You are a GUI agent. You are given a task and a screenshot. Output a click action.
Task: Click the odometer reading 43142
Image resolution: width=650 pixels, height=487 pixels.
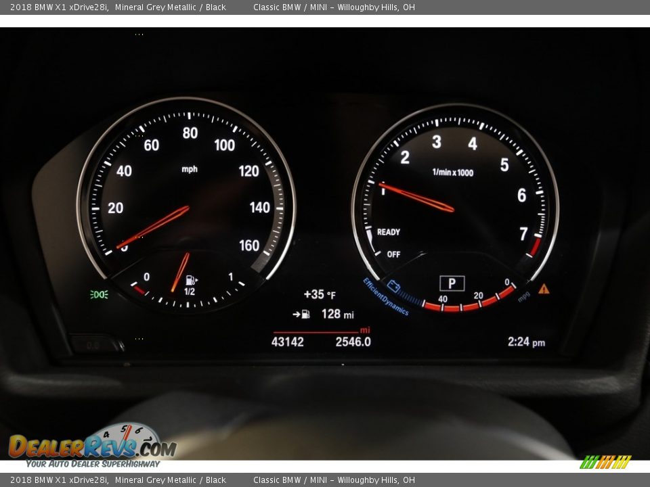coord(287,342)
